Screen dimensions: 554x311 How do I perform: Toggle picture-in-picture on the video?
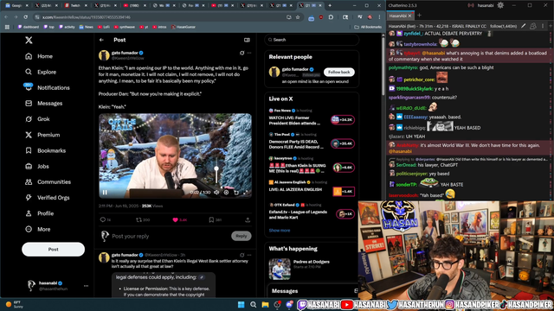tap(236, 192)
